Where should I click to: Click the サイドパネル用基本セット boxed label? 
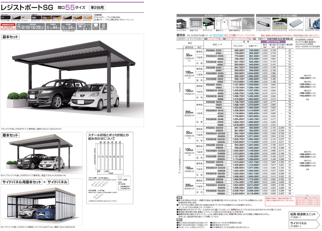pos(21,182)
